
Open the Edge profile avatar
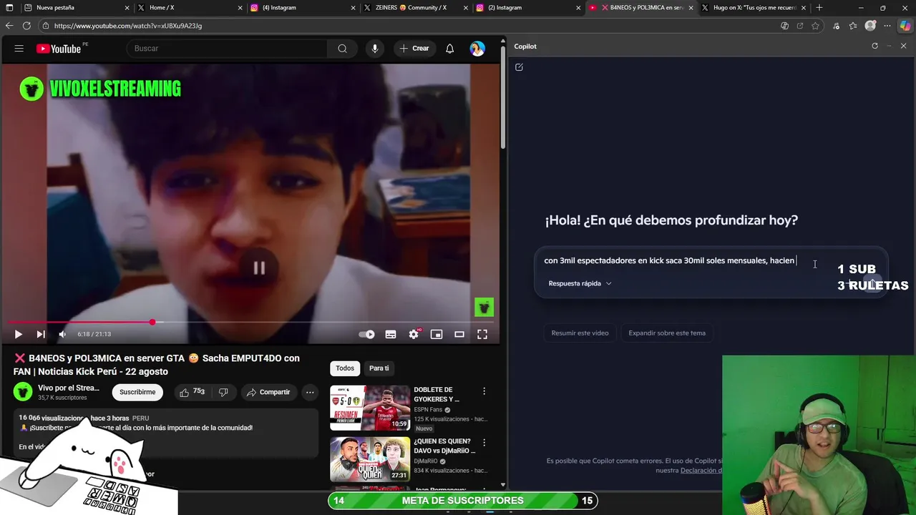coord(870,26)
